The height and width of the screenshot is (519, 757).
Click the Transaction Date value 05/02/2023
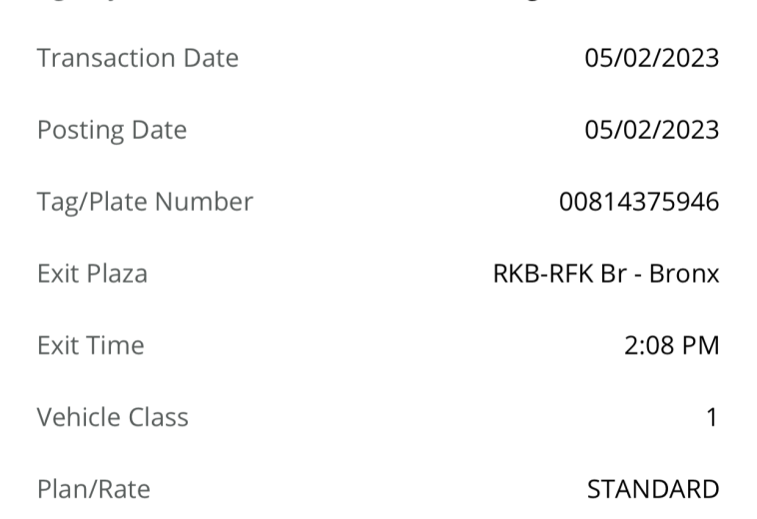pyautogui.click(x=652, y=58)
